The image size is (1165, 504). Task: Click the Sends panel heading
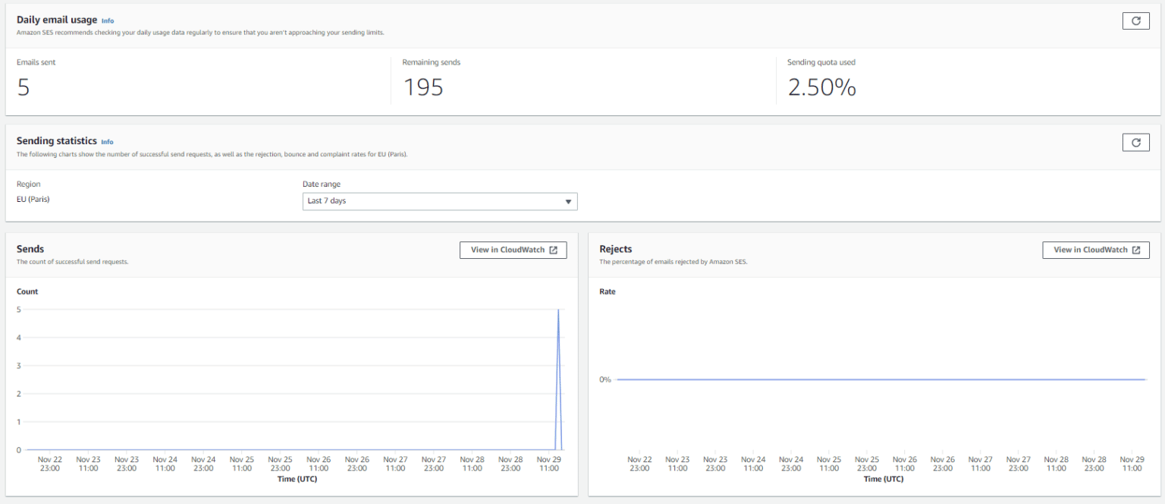pyautogui.click(x=30, y=249)
